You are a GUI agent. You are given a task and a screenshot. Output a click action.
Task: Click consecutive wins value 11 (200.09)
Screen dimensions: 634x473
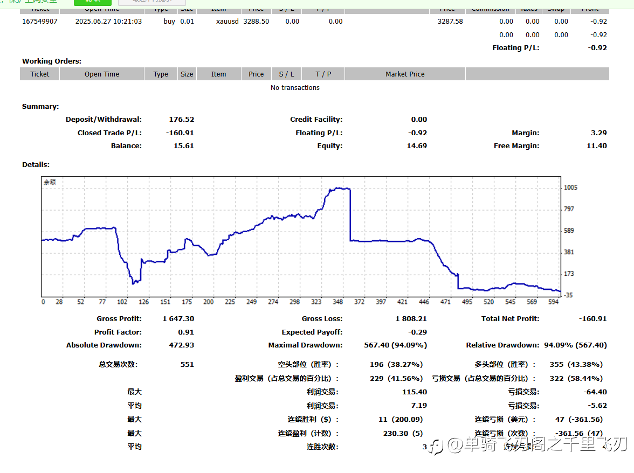(401, 419)
